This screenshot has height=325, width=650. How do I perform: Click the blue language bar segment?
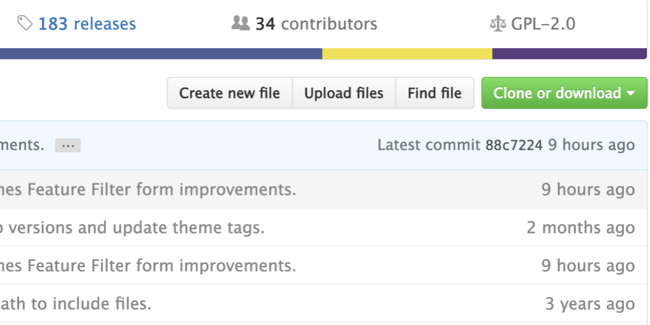161,54
